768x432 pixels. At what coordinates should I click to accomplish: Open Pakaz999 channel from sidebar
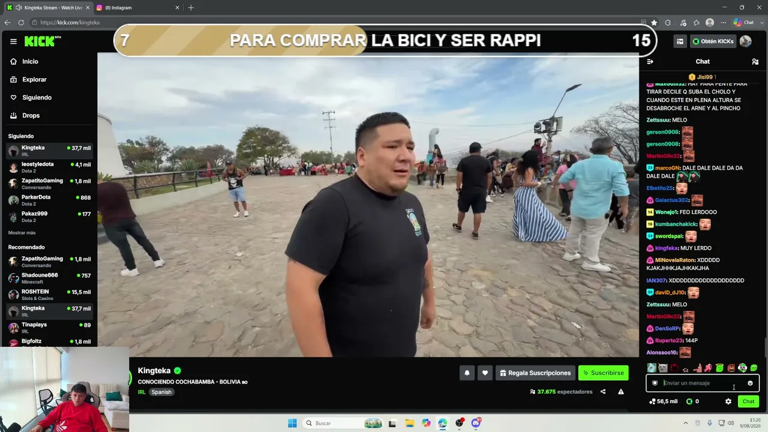click(x=49, y=217)
